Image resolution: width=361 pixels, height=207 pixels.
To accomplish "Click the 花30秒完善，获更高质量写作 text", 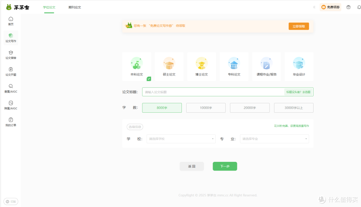I will click(x=291, y=126).
